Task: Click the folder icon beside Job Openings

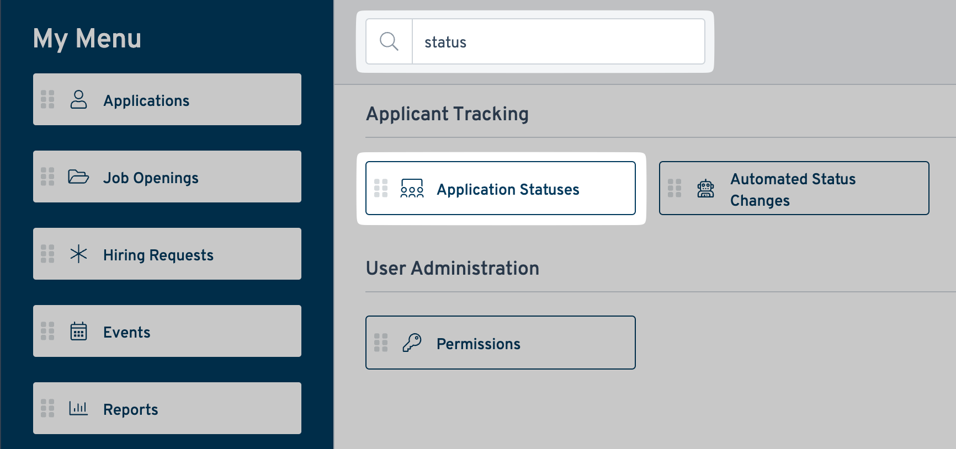Action: click(78, 177)
